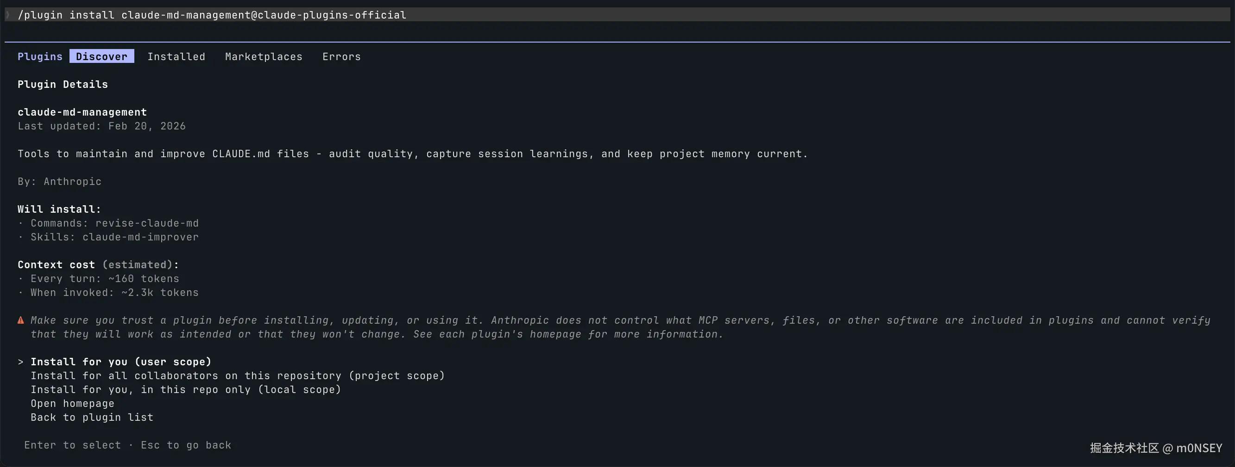1235x467 pixels.
Task: Click the Will install: heading
Action: click(x=59, y=209)
